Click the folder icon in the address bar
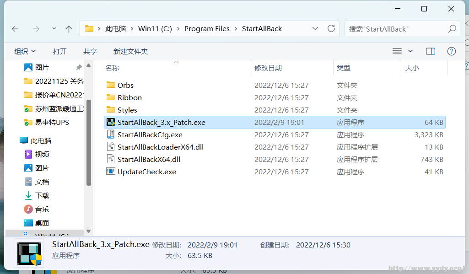The width and height of the screenshot is (469, 274). [89, 29]
